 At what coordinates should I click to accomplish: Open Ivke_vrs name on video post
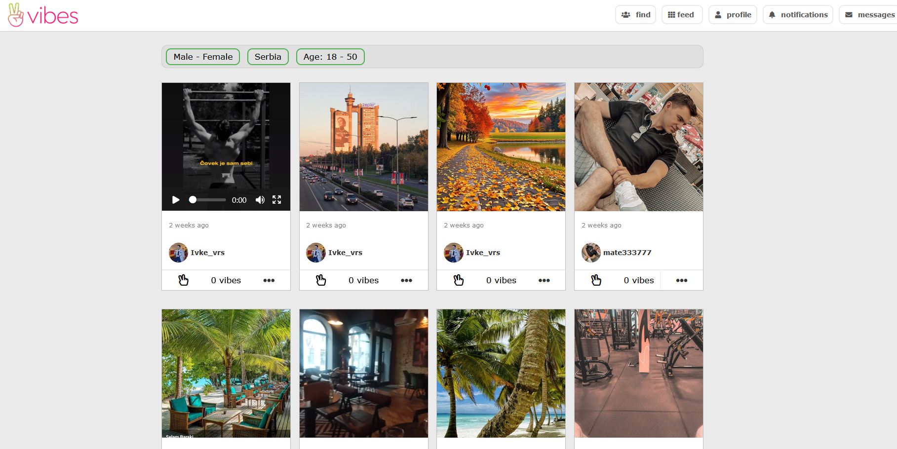(x=208, y=253)
